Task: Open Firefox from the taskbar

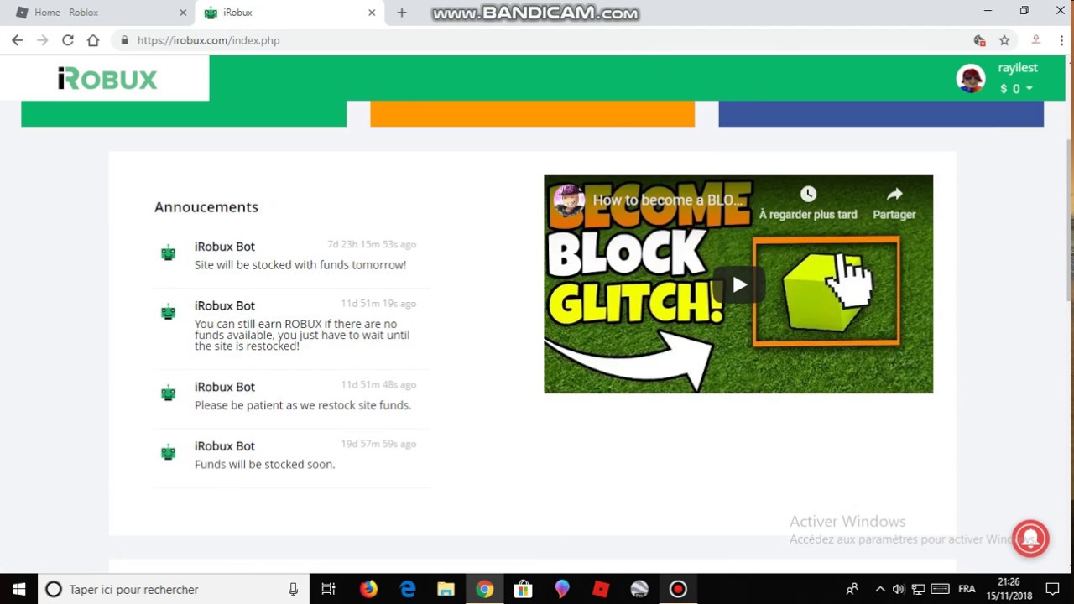Action: pos(368,589)
